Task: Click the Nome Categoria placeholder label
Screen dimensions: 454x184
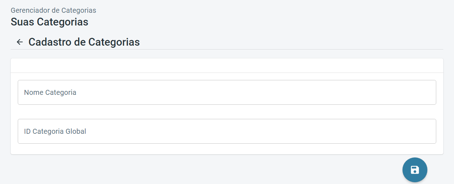Action: (x=50, y=93)
